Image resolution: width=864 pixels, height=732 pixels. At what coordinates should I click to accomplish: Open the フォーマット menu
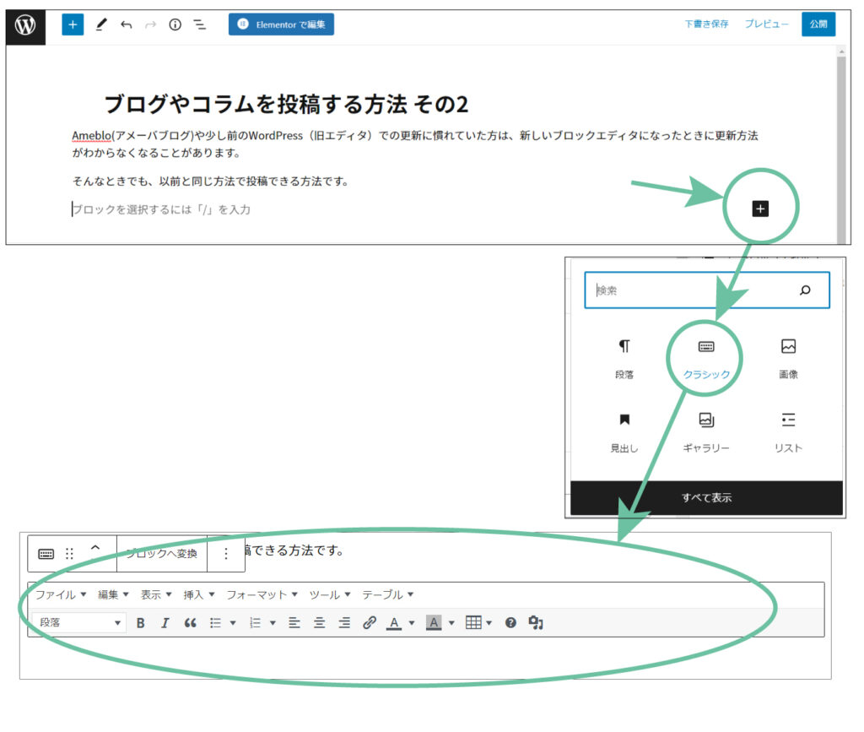[262, 594]
